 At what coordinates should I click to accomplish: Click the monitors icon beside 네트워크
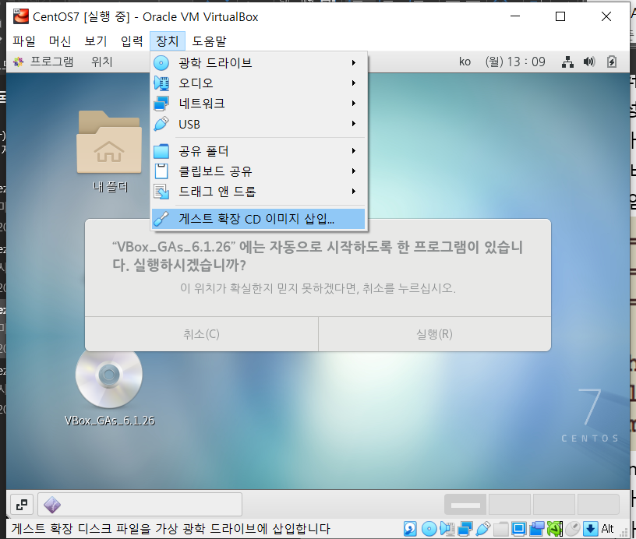click(161, 104)
